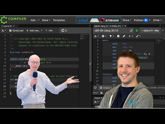Viewport: 165px width, 124px height.
Task: Open the Other dropdown menu
Action: point(157,20)
